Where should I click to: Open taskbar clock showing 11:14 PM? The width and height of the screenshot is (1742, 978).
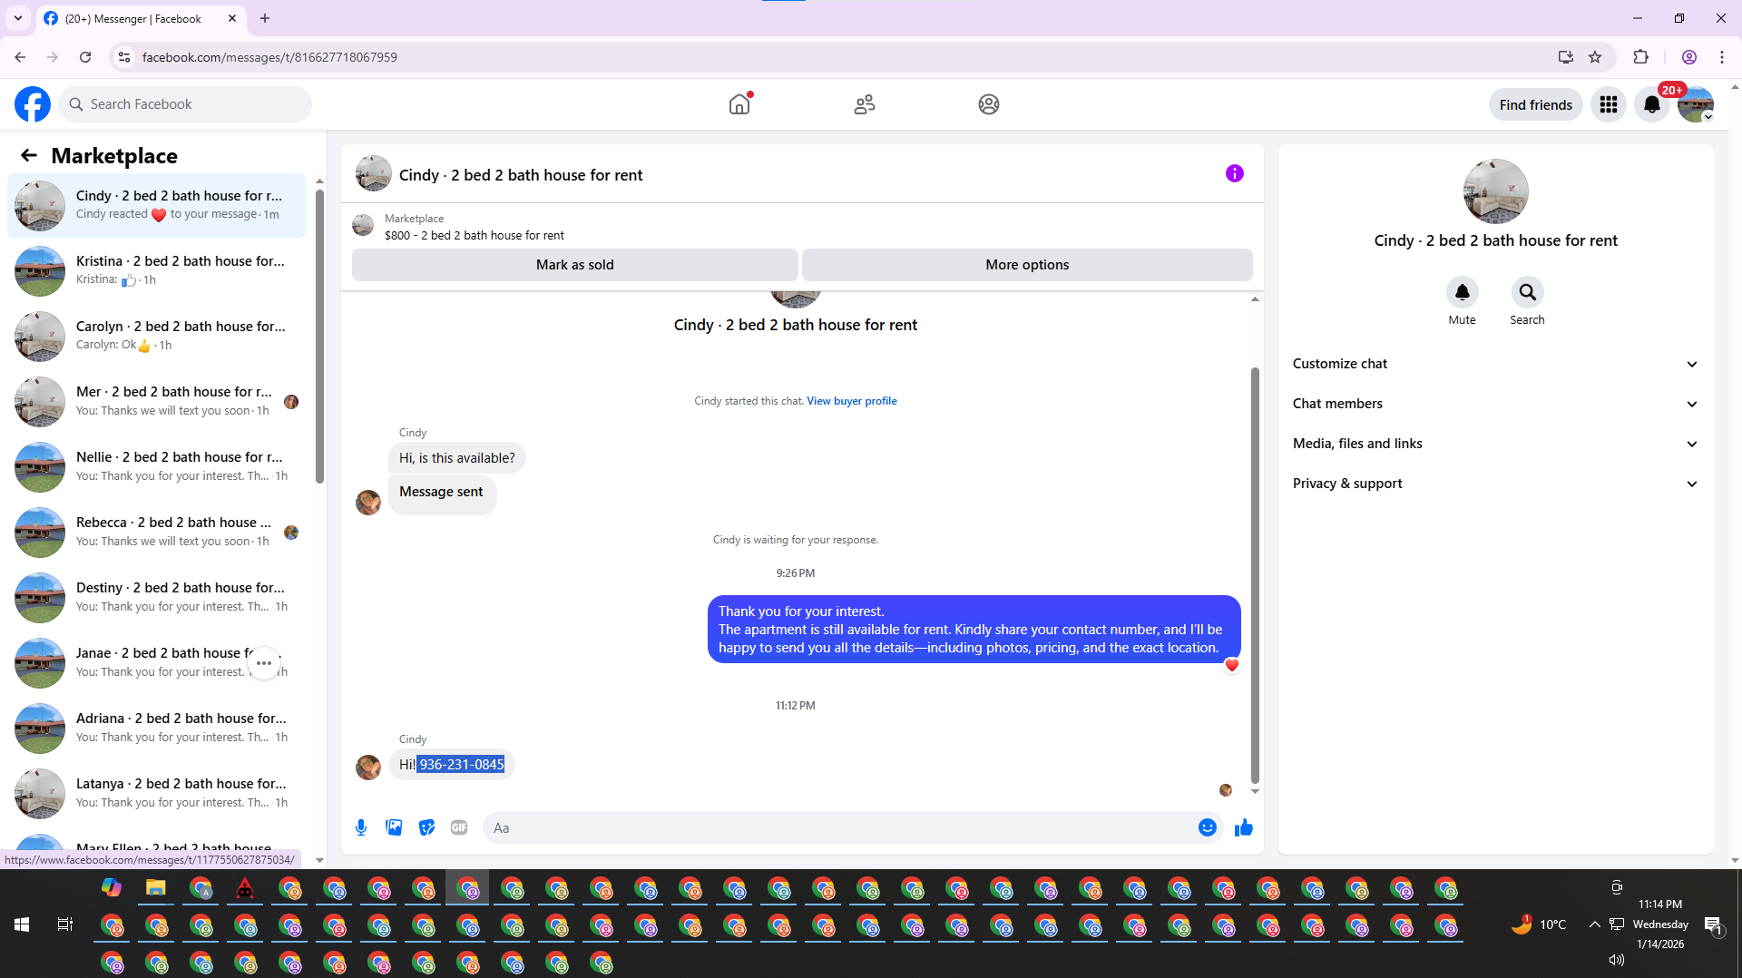(1660, 924)
